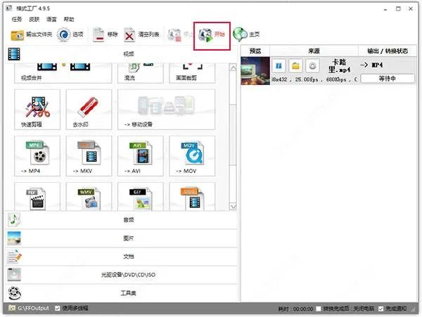Viewport: 422px width, 317px height.
Task: Choose the -> AVI converter icon
Action: pos(140,155)
